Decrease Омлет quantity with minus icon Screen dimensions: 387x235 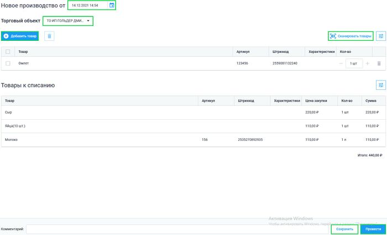point(341,63)
